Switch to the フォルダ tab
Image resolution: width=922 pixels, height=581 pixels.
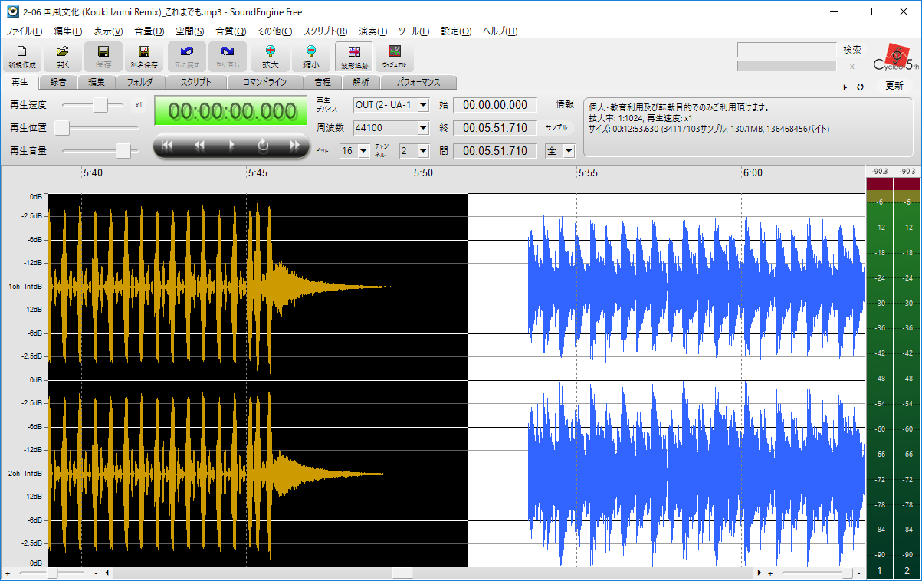140,82
